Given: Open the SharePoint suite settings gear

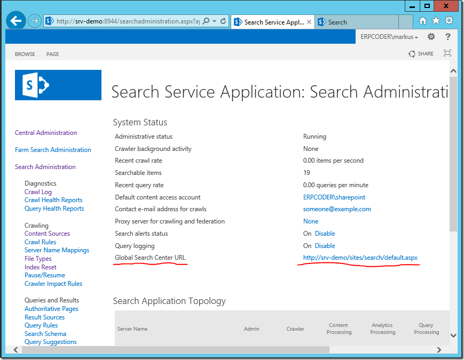Looking at the screenshot, I should pyautogui.click(x=431, y=36).
